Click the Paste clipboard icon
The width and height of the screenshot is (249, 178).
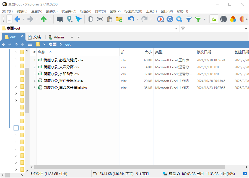point(110,19)
